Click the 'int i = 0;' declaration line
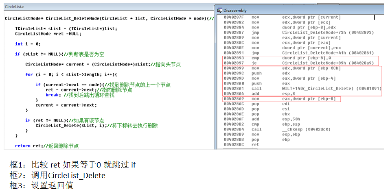 pos(28,44)
